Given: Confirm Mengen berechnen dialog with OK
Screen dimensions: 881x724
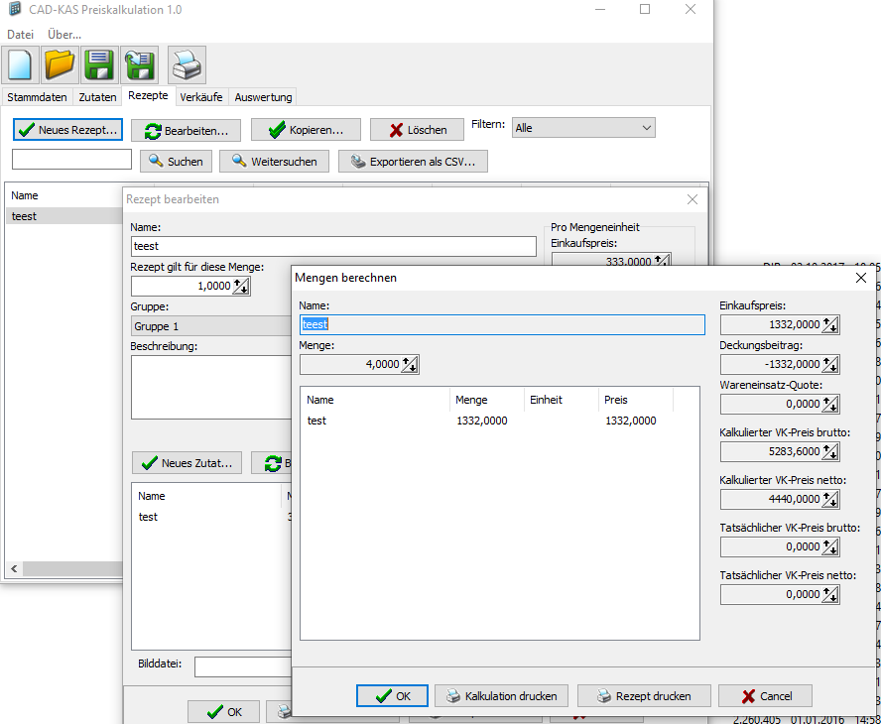Looking at the screenshot, I should tap(392, 696).
